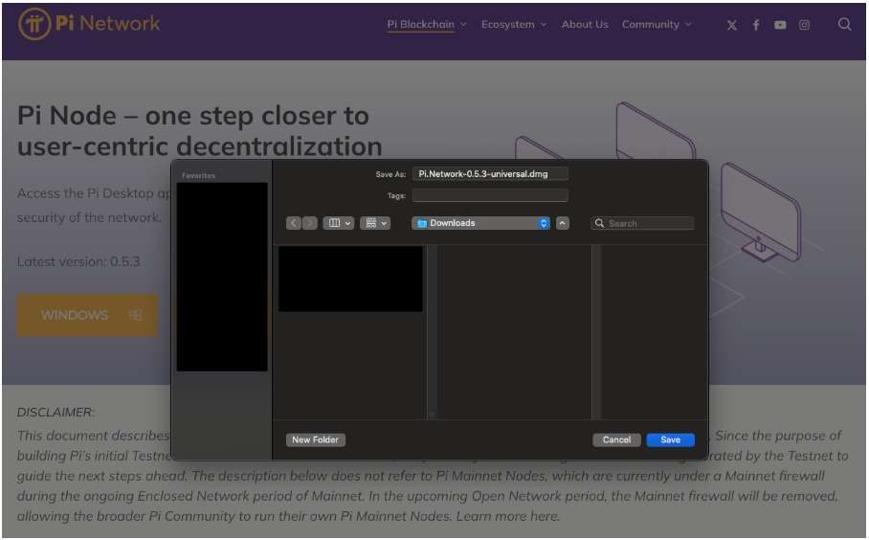
Task: Open the Instagram social icon
Action: pyautogui.click(x=804, y=25)
